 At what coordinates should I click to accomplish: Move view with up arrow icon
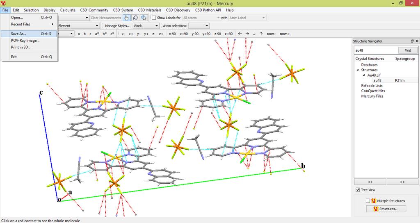coord(261,34)
